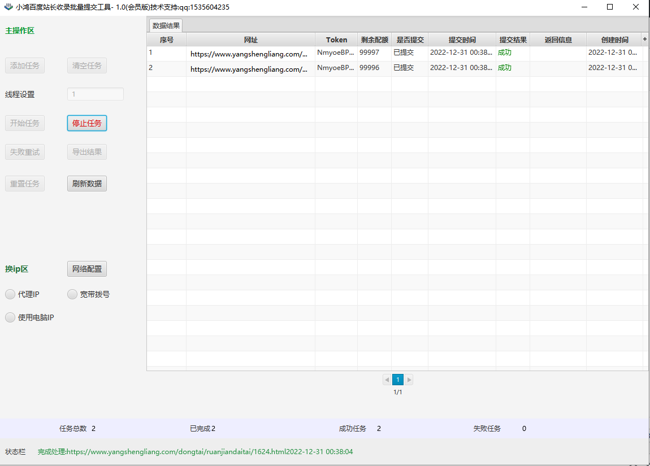Click the next page arrow in pagination
The height and width of the screenshot is (466, 650).
(x=409, y=380)
